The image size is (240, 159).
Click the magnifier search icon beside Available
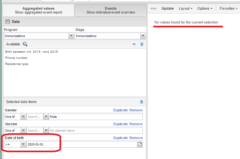[x=25, y=44]
